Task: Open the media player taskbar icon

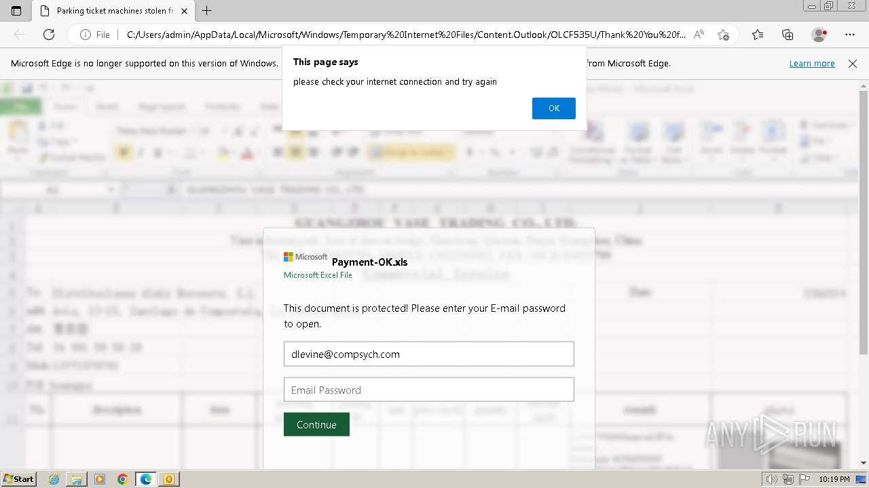Action: tap(100, 479)
